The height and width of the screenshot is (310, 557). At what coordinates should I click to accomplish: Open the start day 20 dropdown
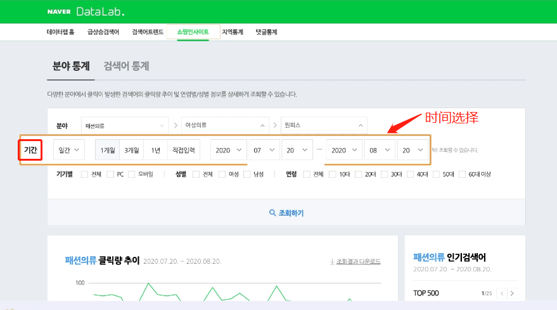(x=297, y=150)
